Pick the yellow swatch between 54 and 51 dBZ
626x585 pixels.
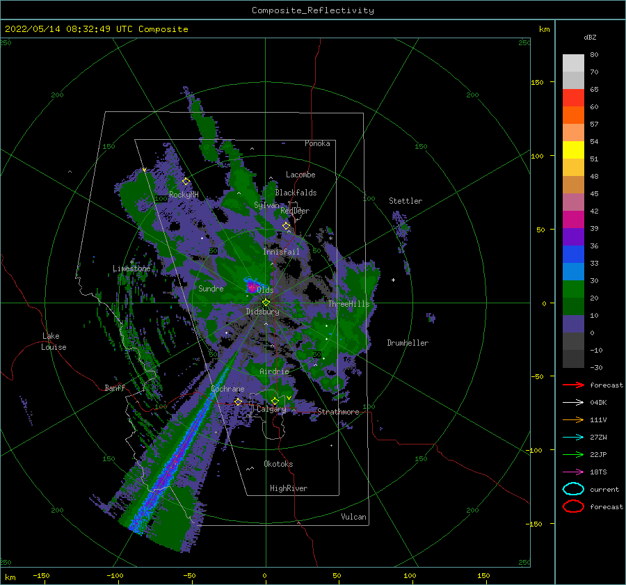(x=573, y=150)
